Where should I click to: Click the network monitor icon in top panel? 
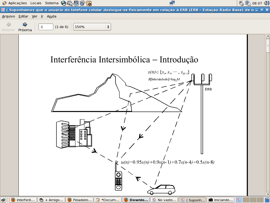pos(172,3)
